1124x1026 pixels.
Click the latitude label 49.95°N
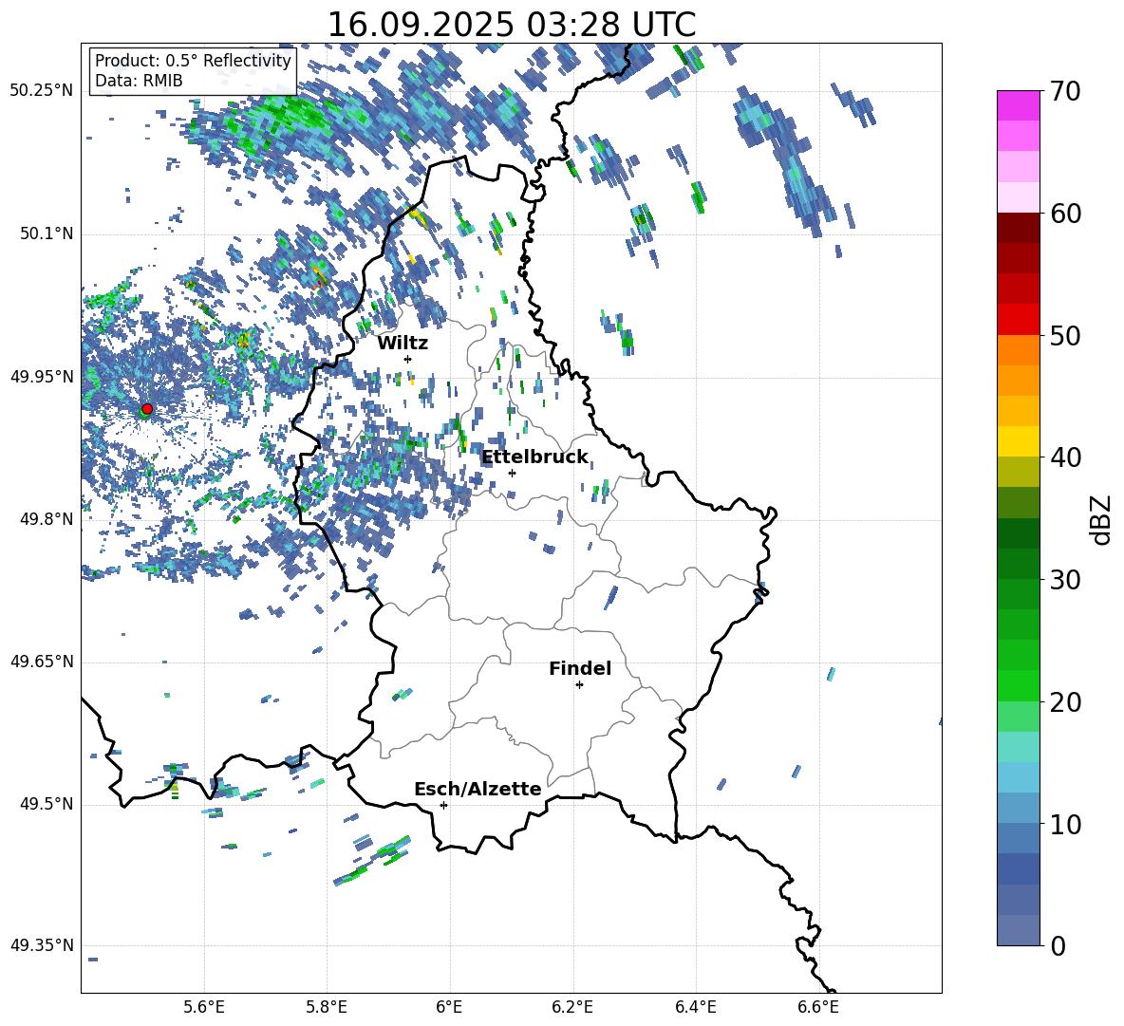[x=42, y=376]
